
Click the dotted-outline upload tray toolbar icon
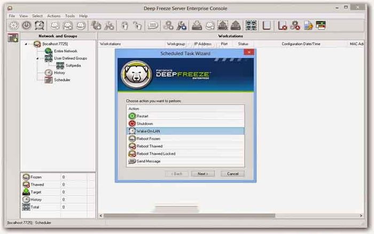point(223,26)
